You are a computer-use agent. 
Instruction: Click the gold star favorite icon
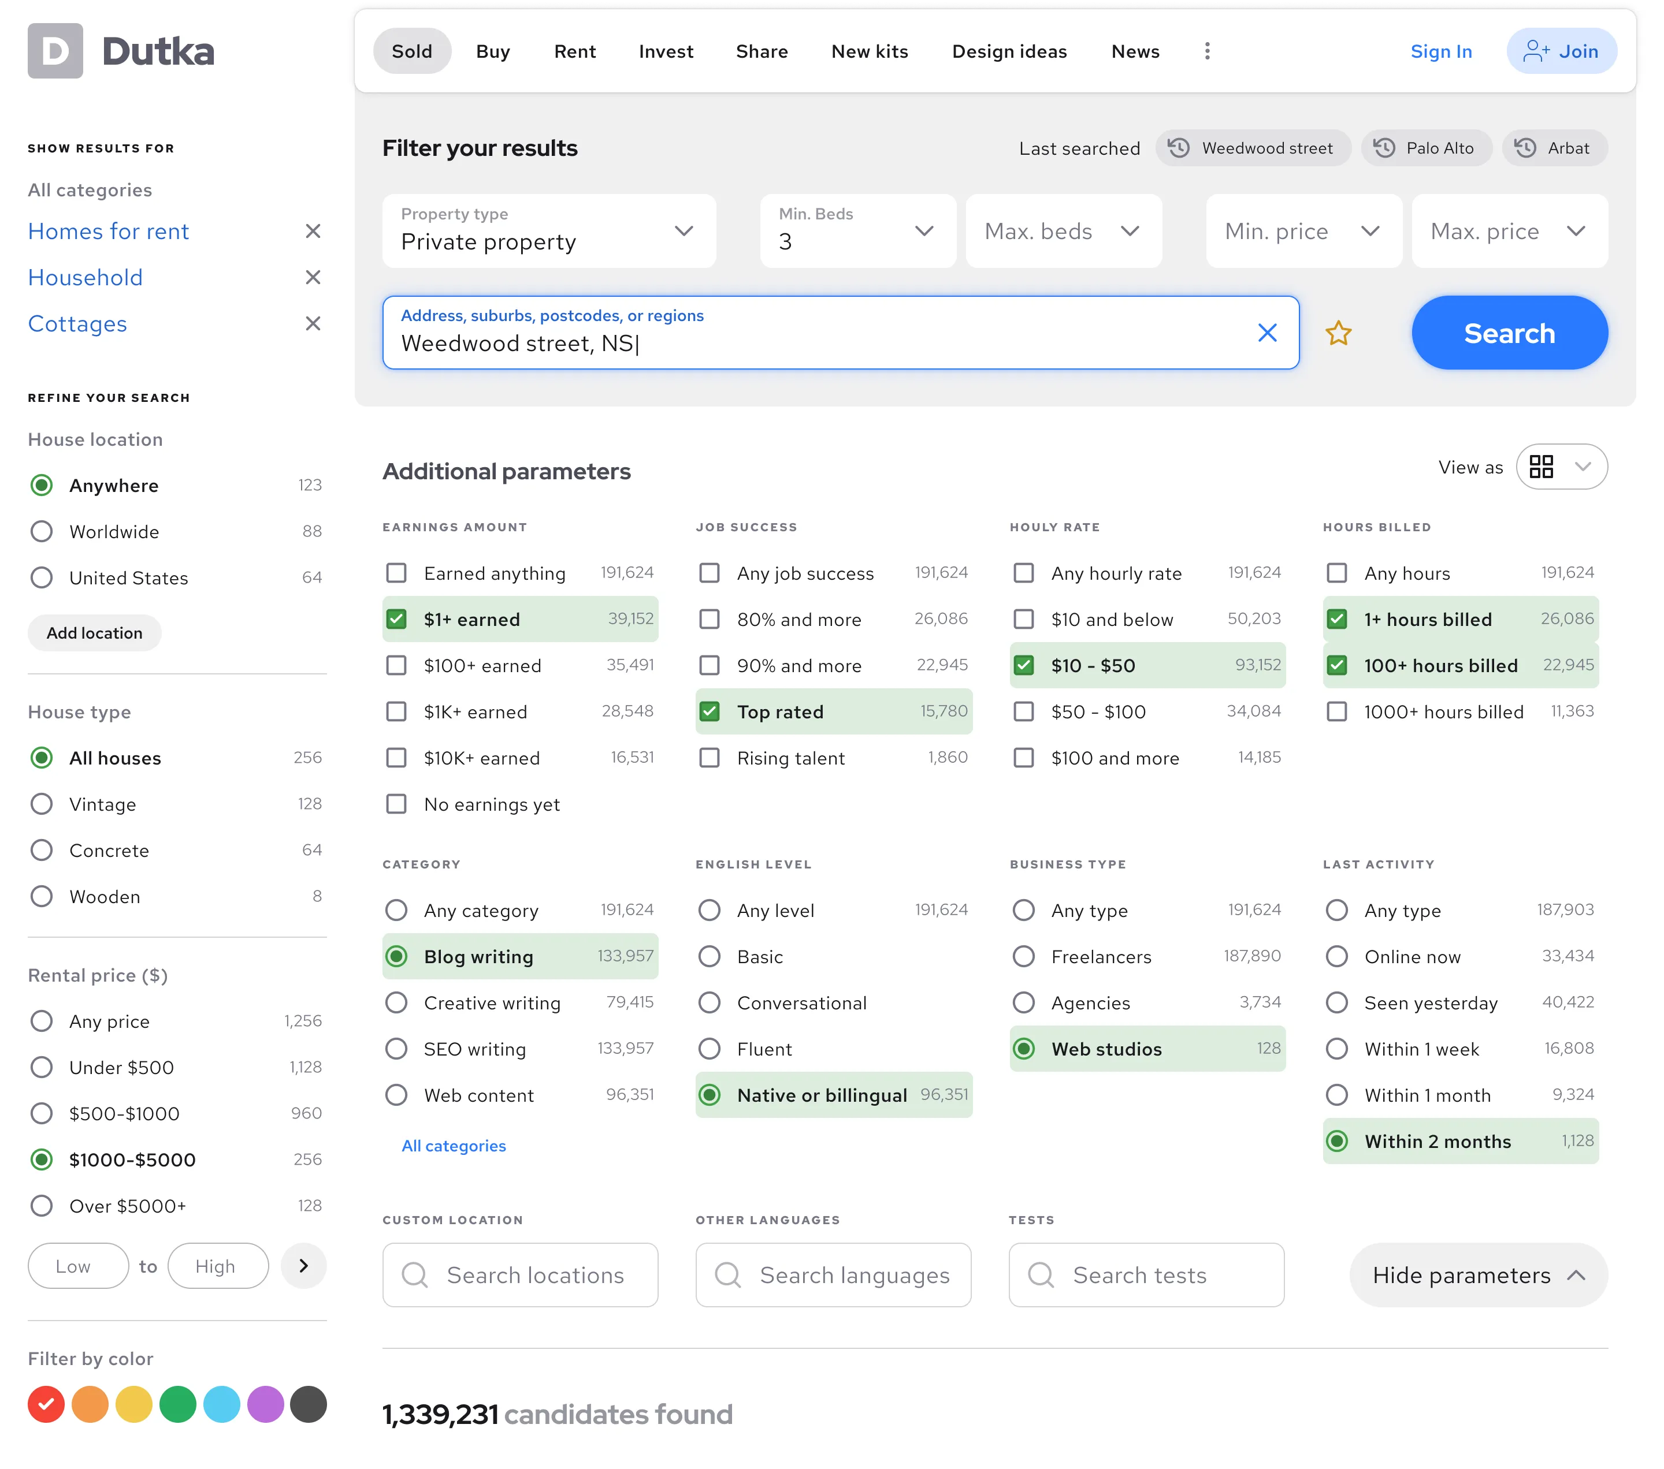(1338, 333)
